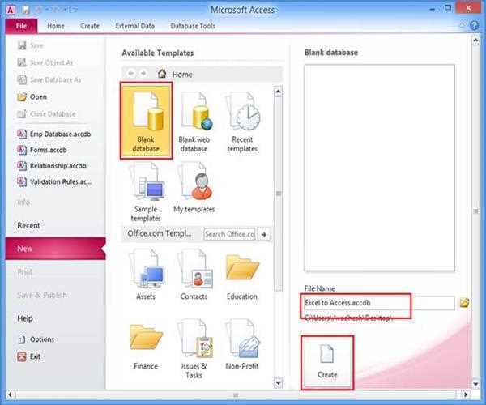Choose the Blank web database template
The width and height of the screenshot is (486, 405).
coord(194,121)
